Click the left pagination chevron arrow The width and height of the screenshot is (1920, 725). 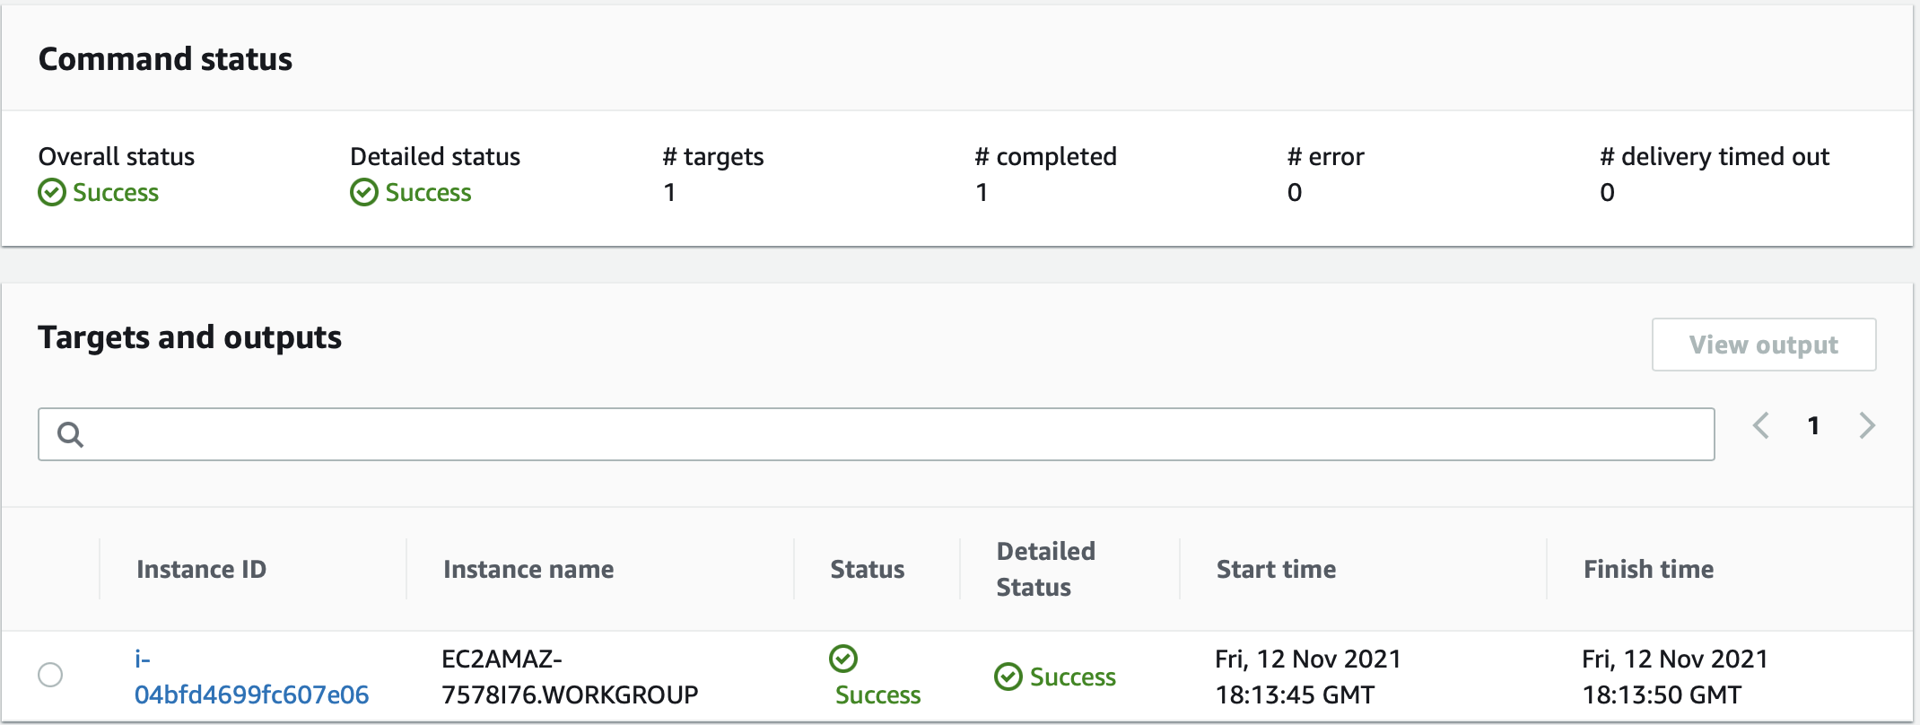(x=1761, y=426)
